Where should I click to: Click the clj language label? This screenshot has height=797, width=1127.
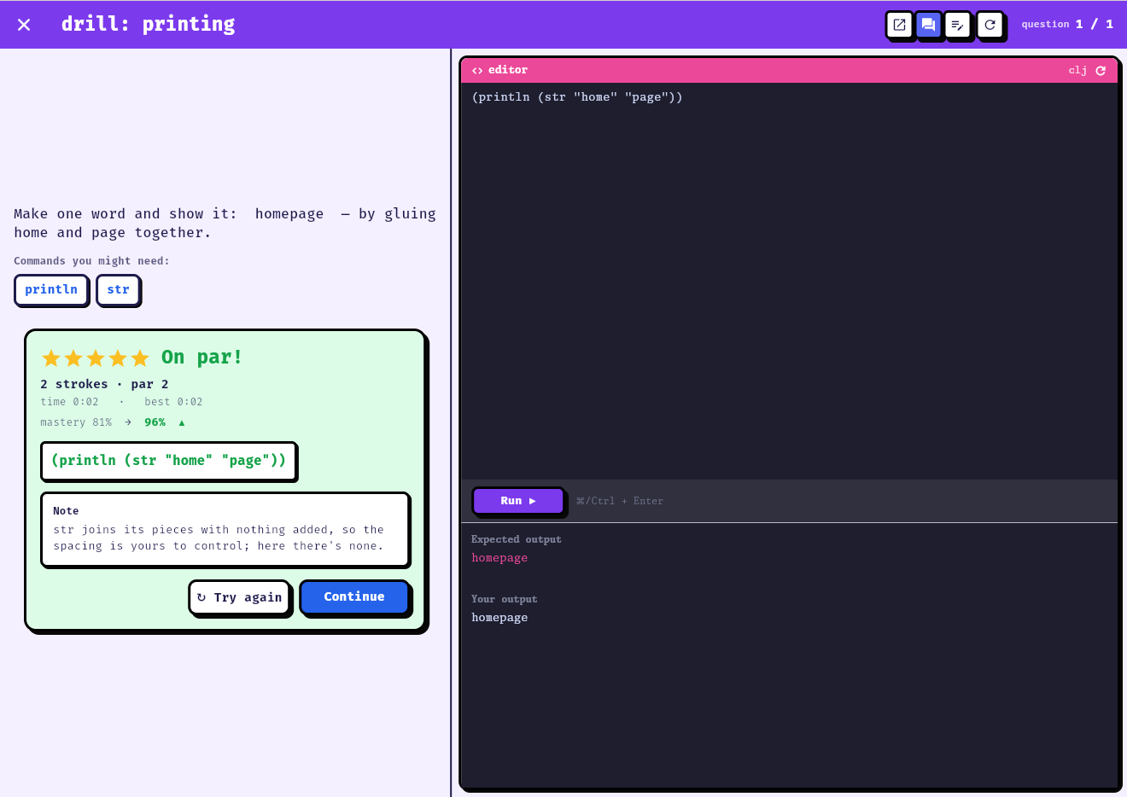point(1077,71)
